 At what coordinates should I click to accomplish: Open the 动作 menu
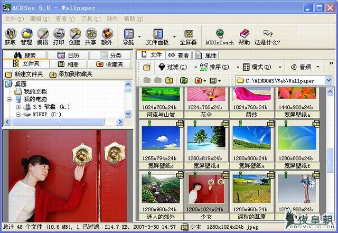click(x=112, y=19)
